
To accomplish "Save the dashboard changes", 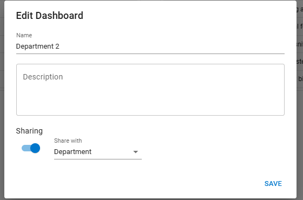I will pos(273,184).
